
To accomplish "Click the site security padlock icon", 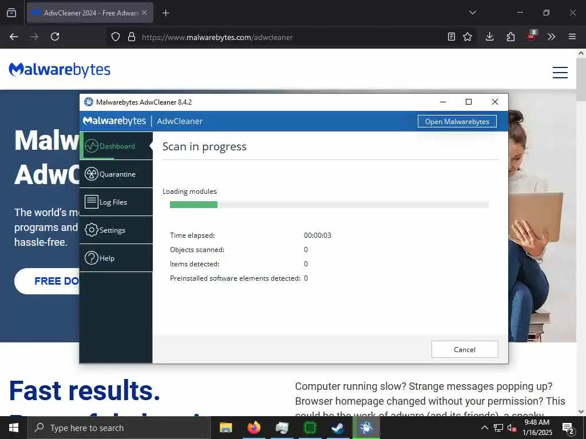I will 132,37.
